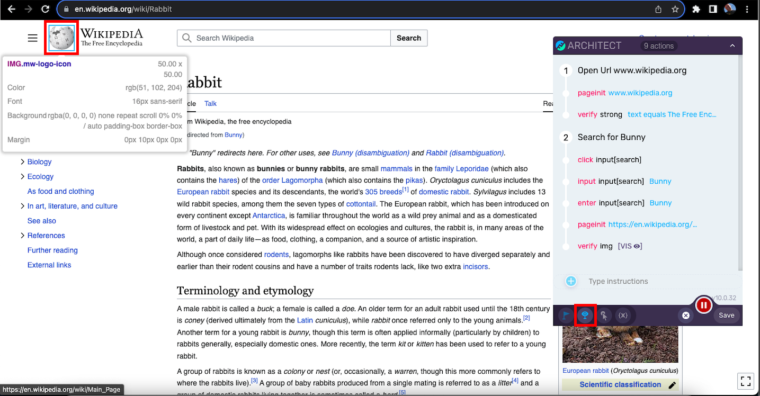Open the Talk tab

(x=210, y=104)
